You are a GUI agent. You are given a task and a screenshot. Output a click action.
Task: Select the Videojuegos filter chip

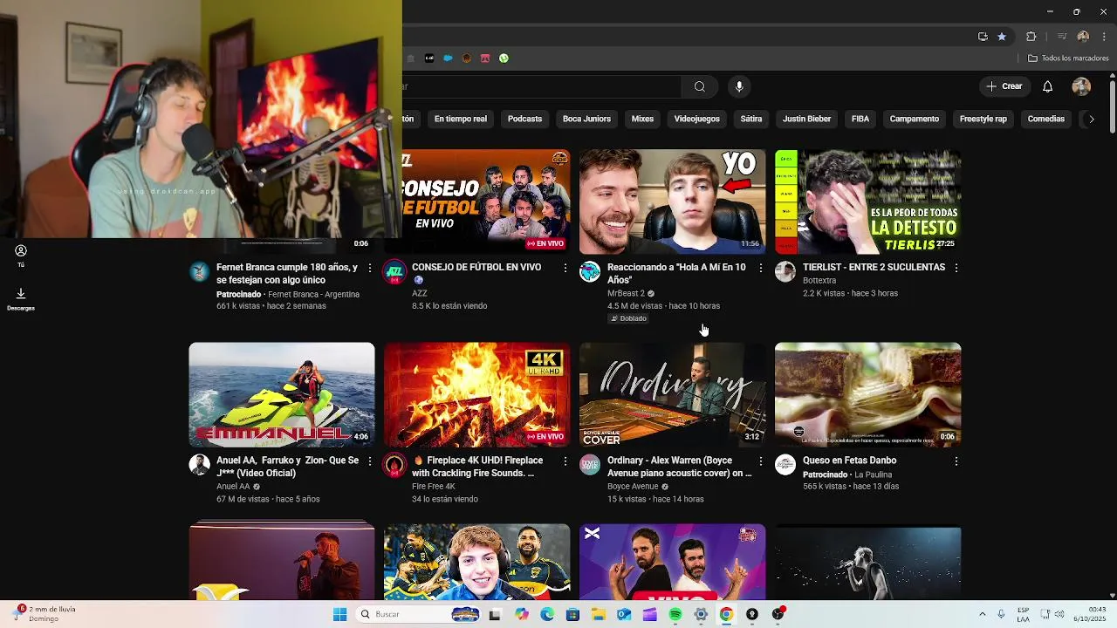point(696,119)
